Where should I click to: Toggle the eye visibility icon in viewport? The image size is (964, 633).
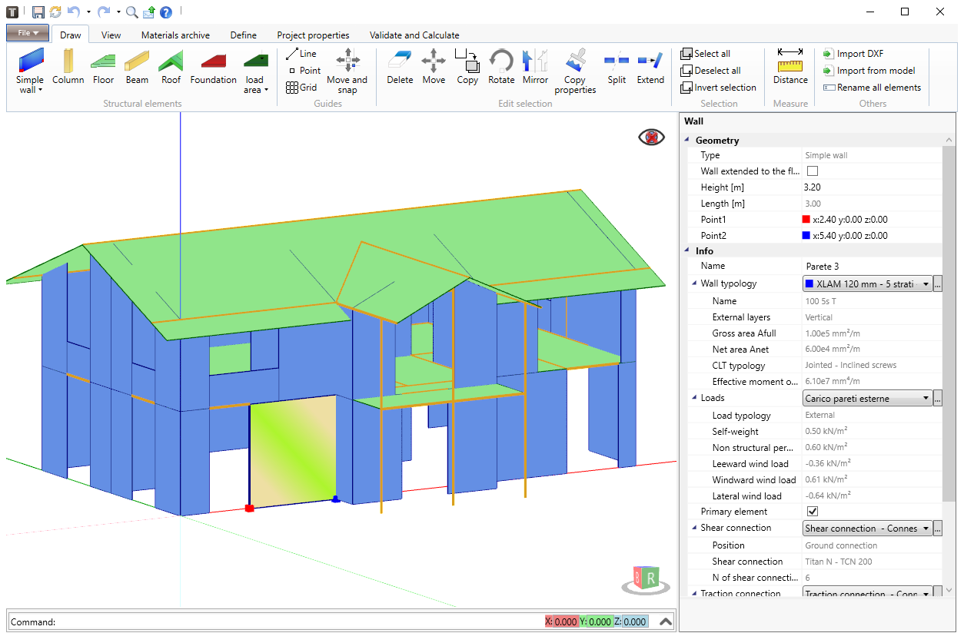coord(651,138)
